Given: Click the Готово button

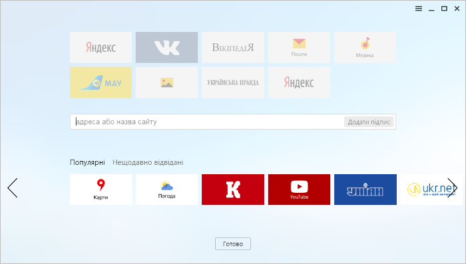Looking at the screenshot, I should point(233,244).
